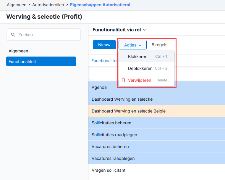The image size is (225, 180).
Task: Select the Vacatures raadplegen row
Action: 156,158
